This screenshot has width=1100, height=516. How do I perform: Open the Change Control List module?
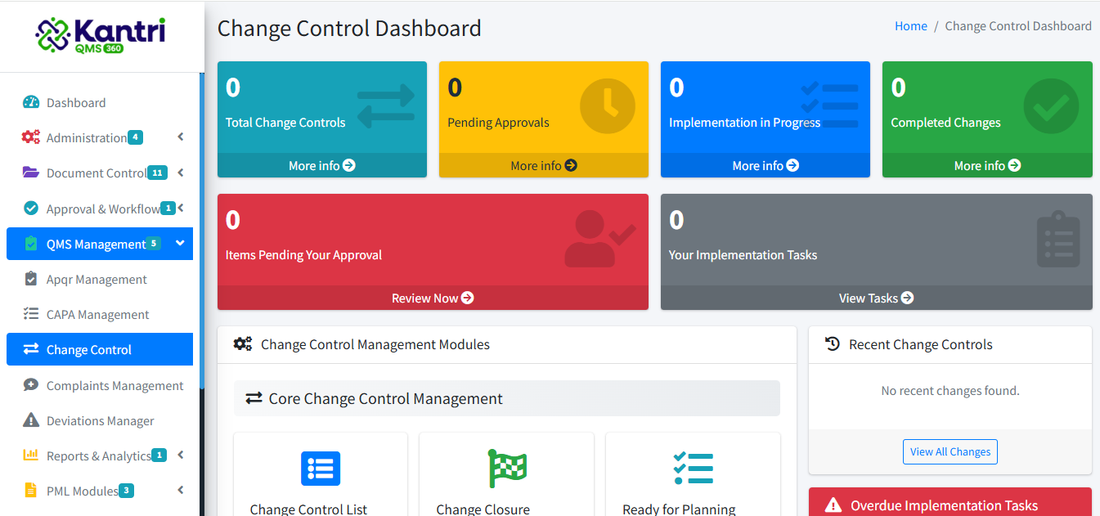320,469
